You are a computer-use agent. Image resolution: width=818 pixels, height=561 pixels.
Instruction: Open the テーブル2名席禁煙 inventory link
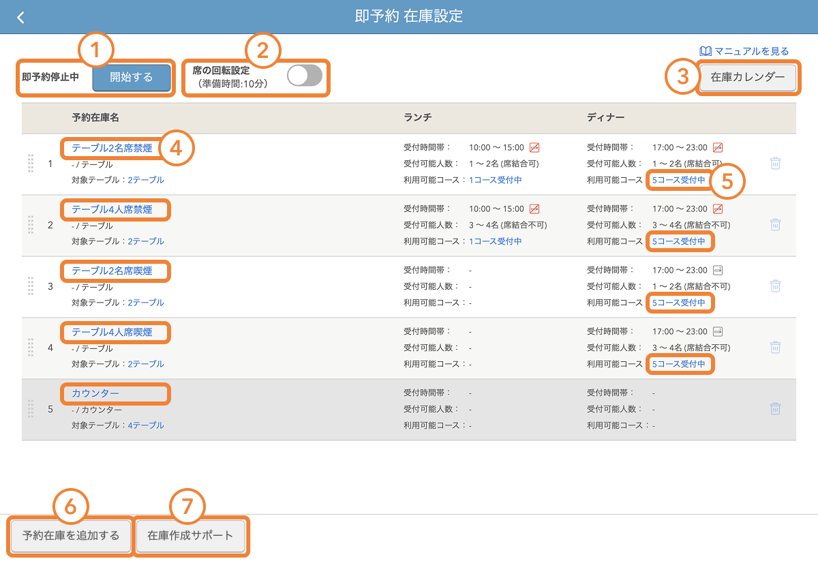112,148
